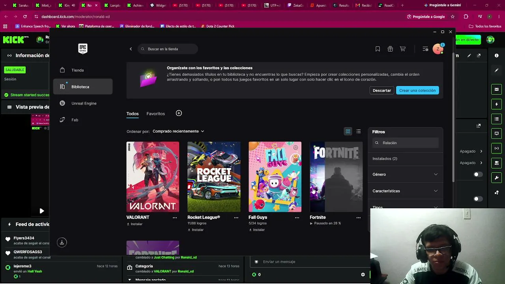505x284 pixels.
Task: Click Instalados (2) filter
Action: (x=385, y=159)
